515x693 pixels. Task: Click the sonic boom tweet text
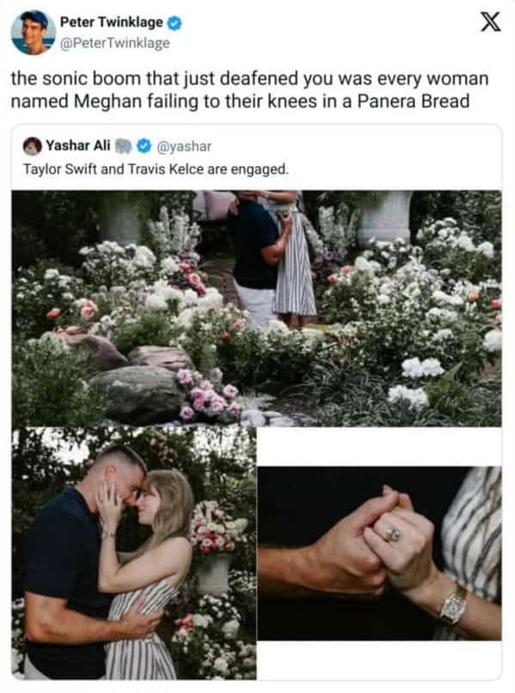250,89
